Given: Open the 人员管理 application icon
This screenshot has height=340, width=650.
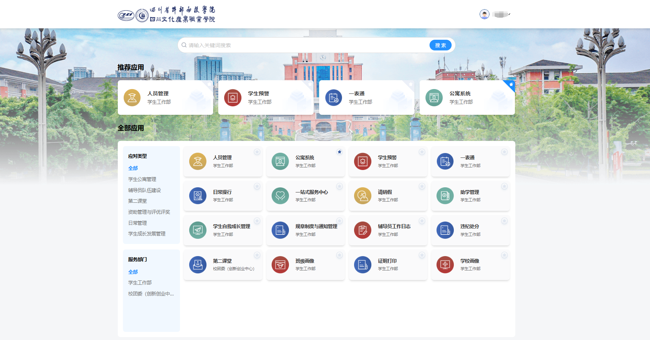Looking at the screenshot, I should (166, 98).
